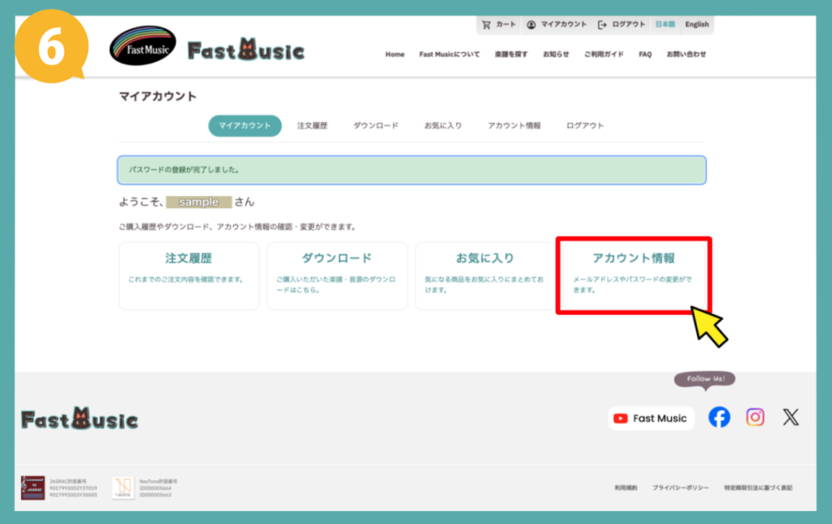This screenshot has width=832, height=524.
Task: Click the JASRAC license badge
Action: pos(32,487)
